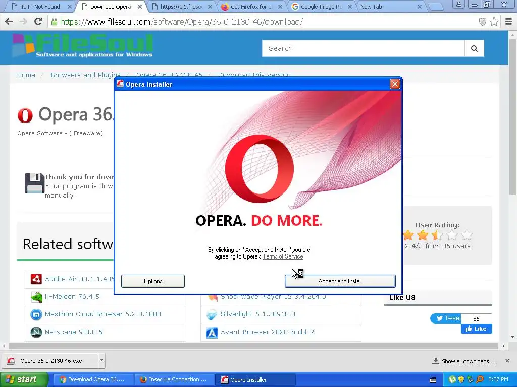Viewport: 517px width, 387px height.
Task: Click the browser forward arrow
Action: [x=23, y=22]
